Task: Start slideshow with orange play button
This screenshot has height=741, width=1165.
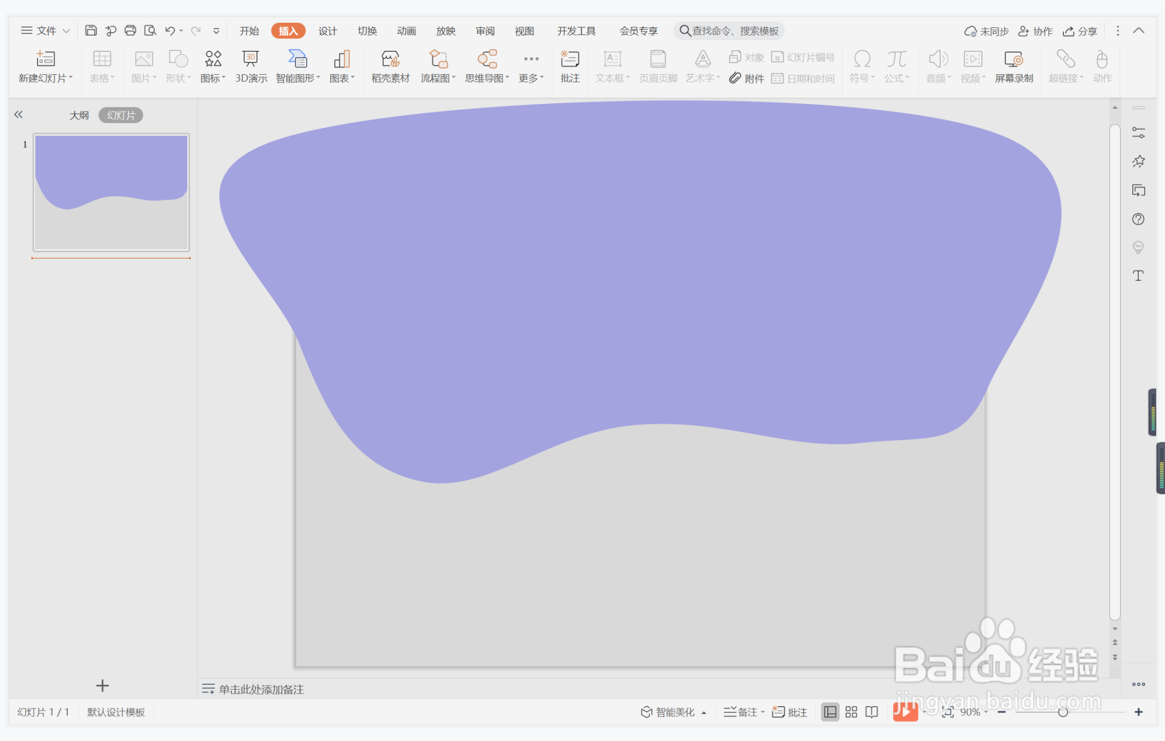Action: tap(904, 712)
